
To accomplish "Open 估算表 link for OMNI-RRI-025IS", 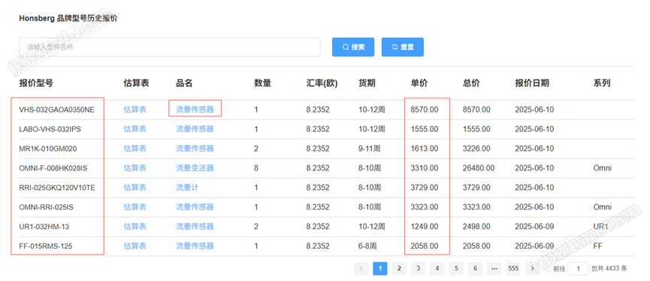I will click(x=135, y=207).
